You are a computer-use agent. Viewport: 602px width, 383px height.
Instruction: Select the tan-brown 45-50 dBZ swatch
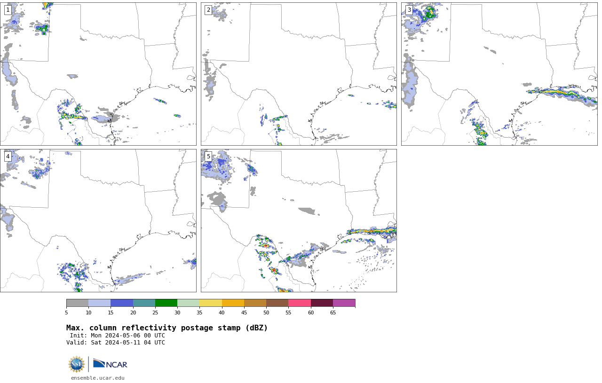tap(255, 303)
